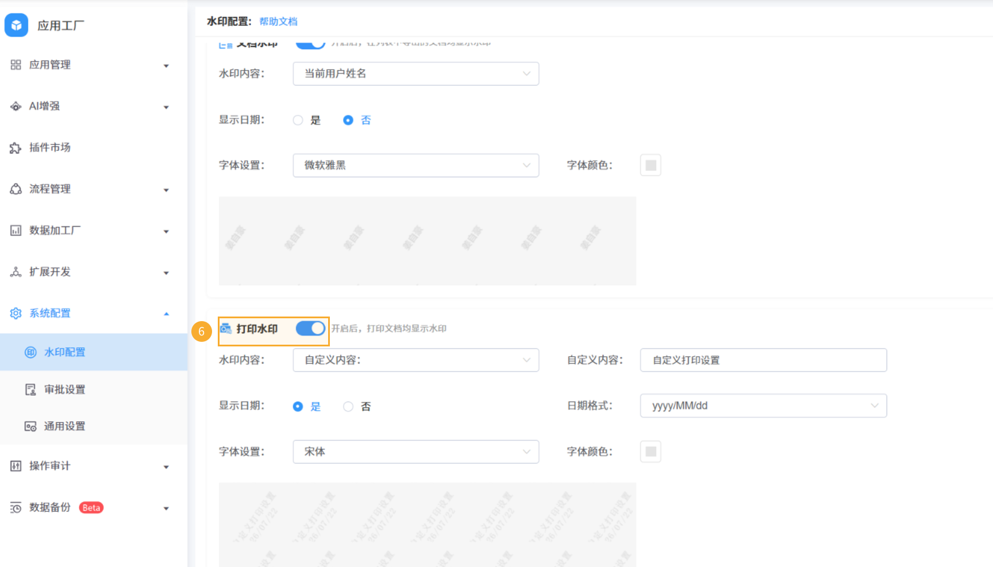Toggle the 打印水印 switch
Image resolution: width=993 pixels, height=567 pixels.
pos(310,328)
